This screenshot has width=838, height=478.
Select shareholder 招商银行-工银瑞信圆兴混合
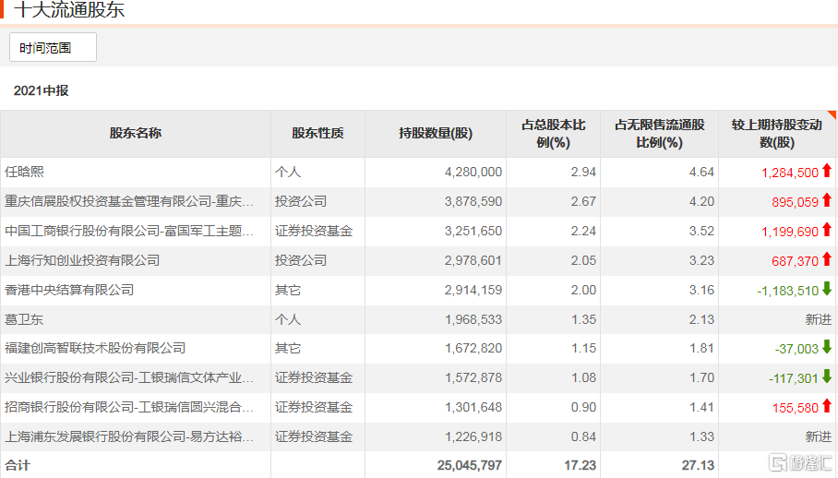[129, 407]
